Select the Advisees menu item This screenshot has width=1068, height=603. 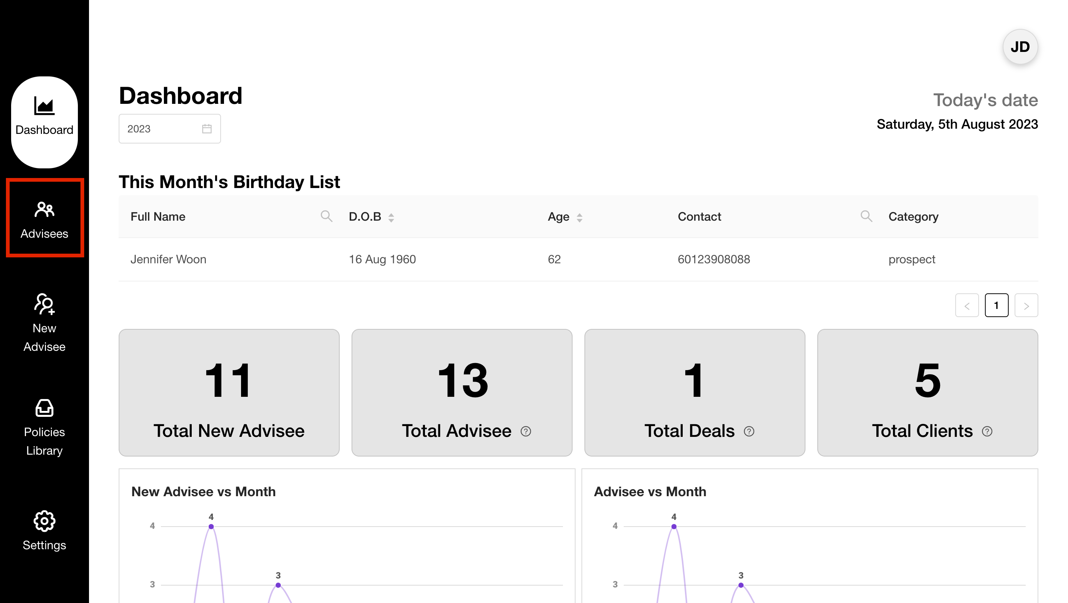point(44,219)
